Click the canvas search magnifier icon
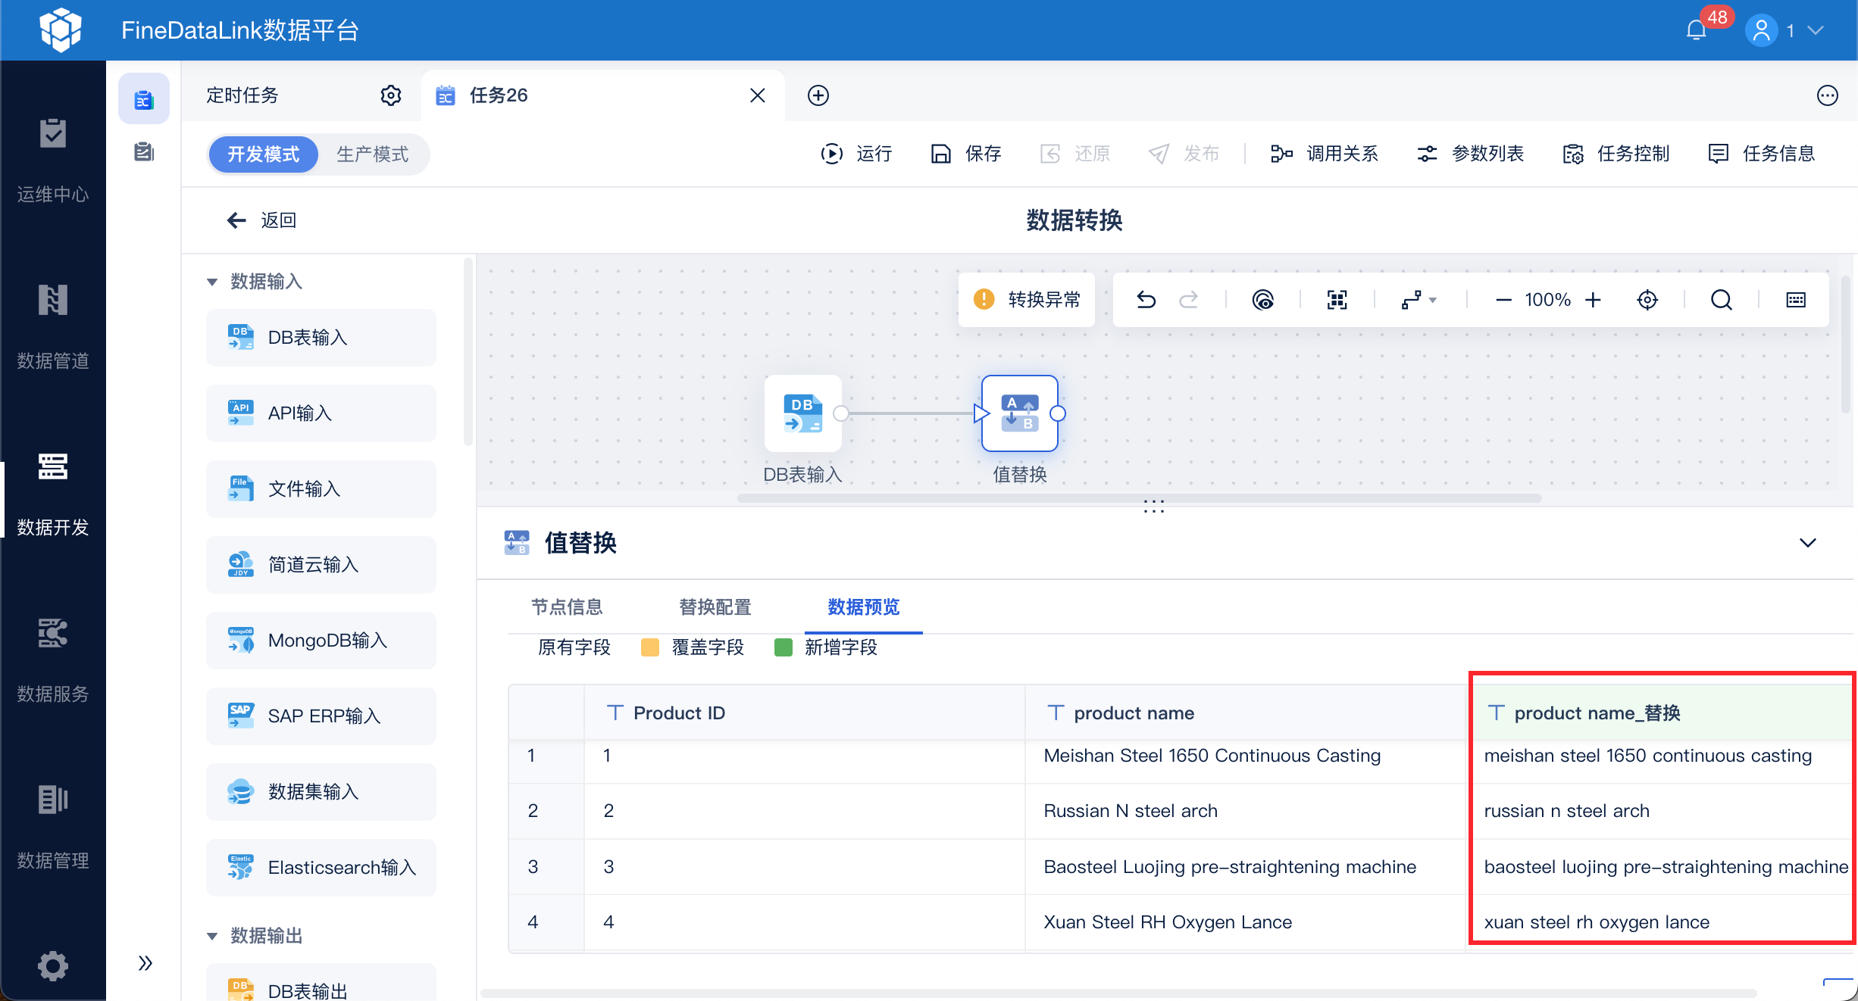Image resolution: width=1858 pixels, height=1001 pixels. (x=1721, y=300)
